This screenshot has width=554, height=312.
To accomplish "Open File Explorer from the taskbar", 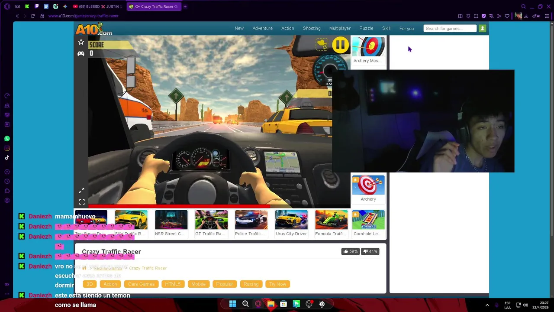I will tap(271, 304).
